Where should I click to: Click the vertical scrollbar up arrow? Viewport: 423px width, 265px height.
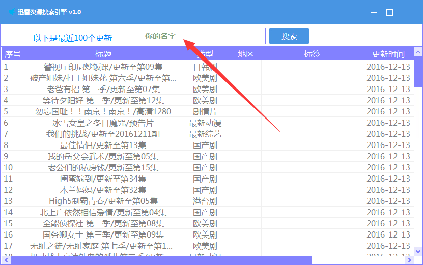tap(418, 52)
